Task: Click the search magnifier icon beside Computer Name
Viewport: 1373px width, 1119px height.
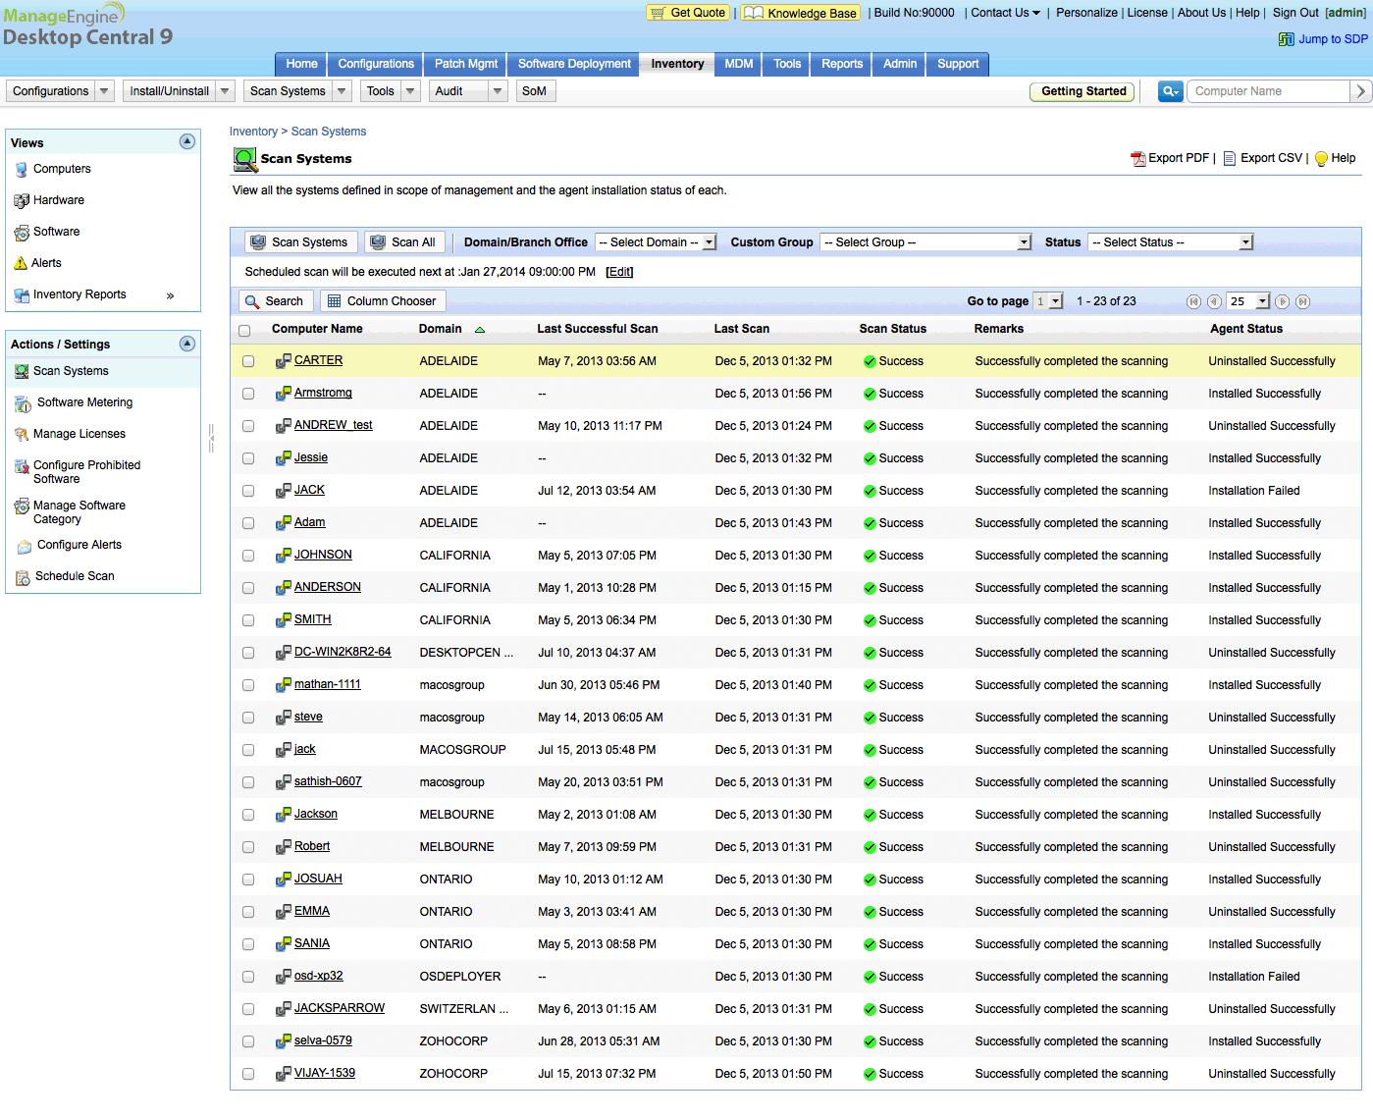Action: coord(1170,91)
